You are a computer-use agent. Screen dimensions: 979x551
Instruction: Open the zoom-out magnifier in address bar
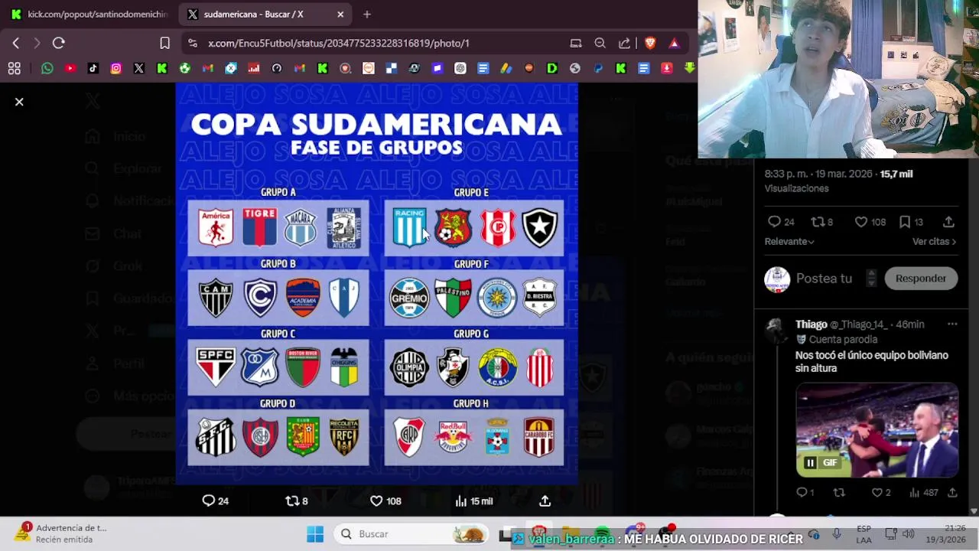[600, 44]
